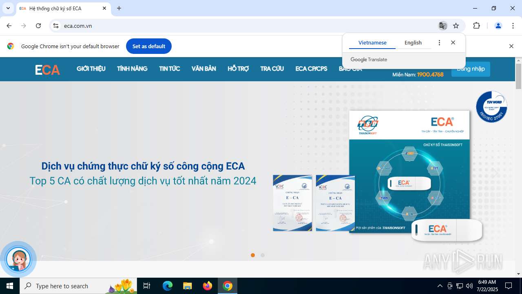Close the ECA browser tab
522x294 pixels.
[104, 8]
